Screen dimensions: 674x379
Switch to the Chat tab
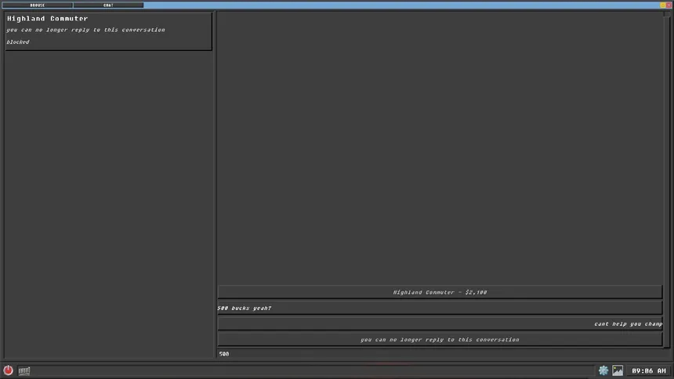pos(108,5)
